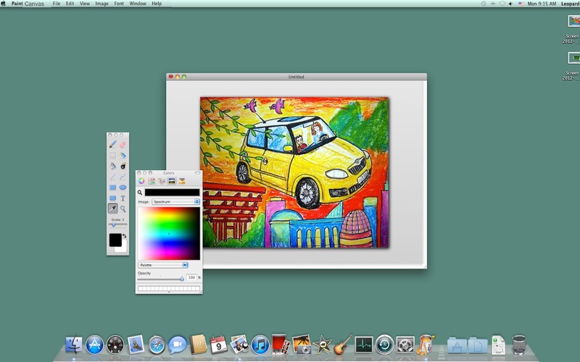Launch Safari from the Dock

157,345
